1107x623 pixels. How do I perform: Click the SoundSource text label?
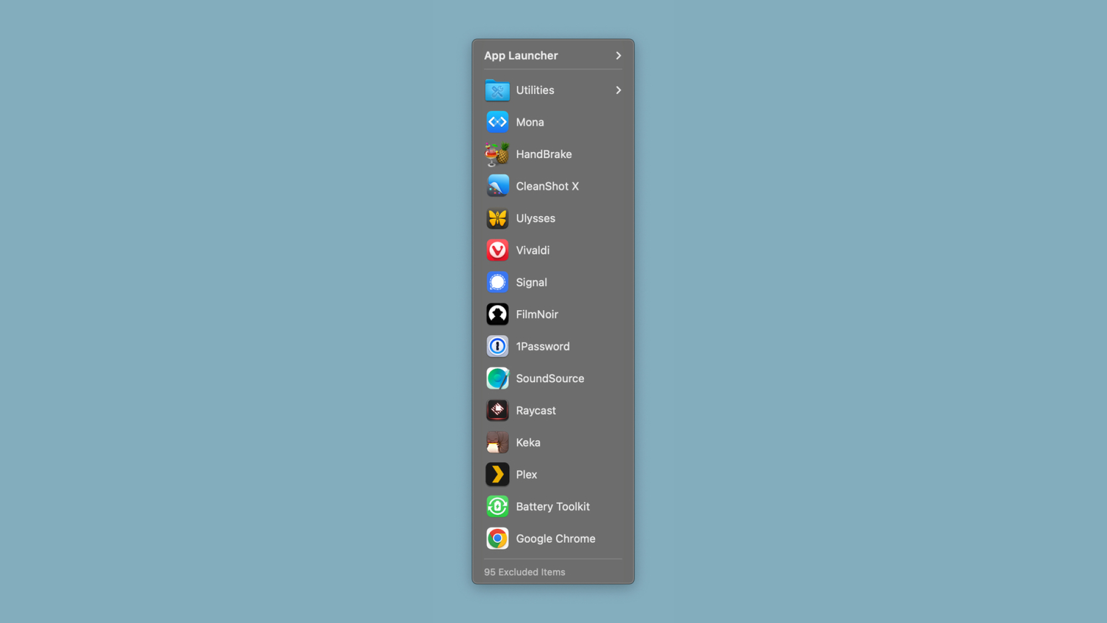click(550, 379)
